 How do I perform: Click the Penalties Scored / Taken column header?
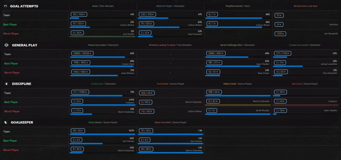[x=238, y=6]
